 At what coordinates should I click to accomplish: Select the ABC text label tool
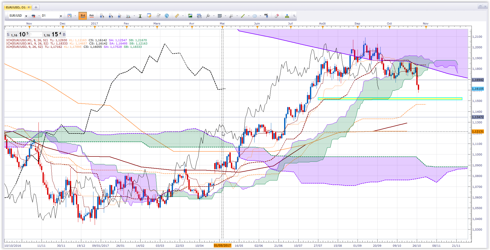coord(266,16)
